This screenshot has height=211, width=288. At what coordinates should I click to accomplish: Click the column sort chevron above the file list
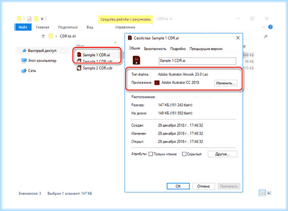pos(115,43)
